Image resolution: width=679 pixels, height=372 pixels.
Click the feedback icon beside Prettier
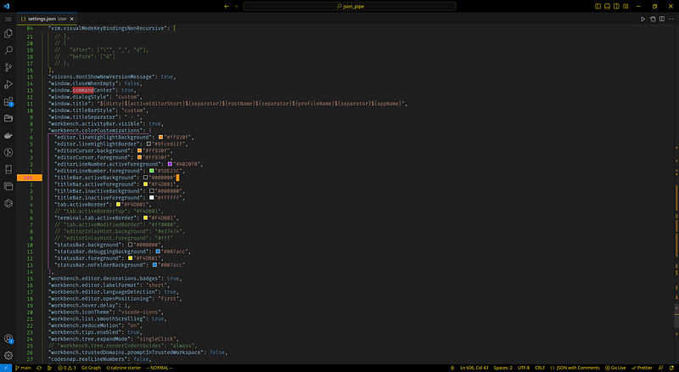coord(661,368)
